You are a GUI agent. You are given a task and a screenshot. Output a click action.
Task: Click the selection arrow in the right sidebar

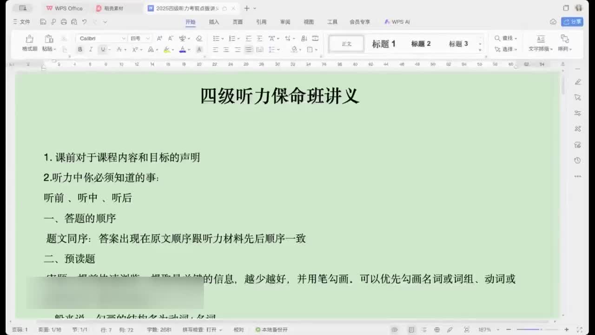pyautogui.click(x=578, y=97)
